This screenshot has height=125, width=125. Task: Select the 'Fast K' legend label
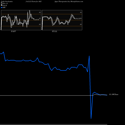click(5, 5)
